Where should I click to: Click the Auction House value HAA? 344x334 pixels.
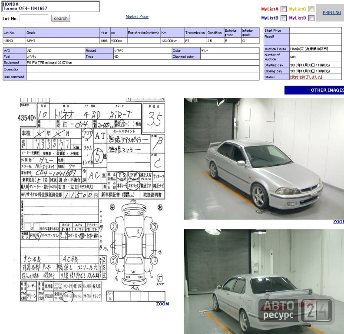[309, 49]
